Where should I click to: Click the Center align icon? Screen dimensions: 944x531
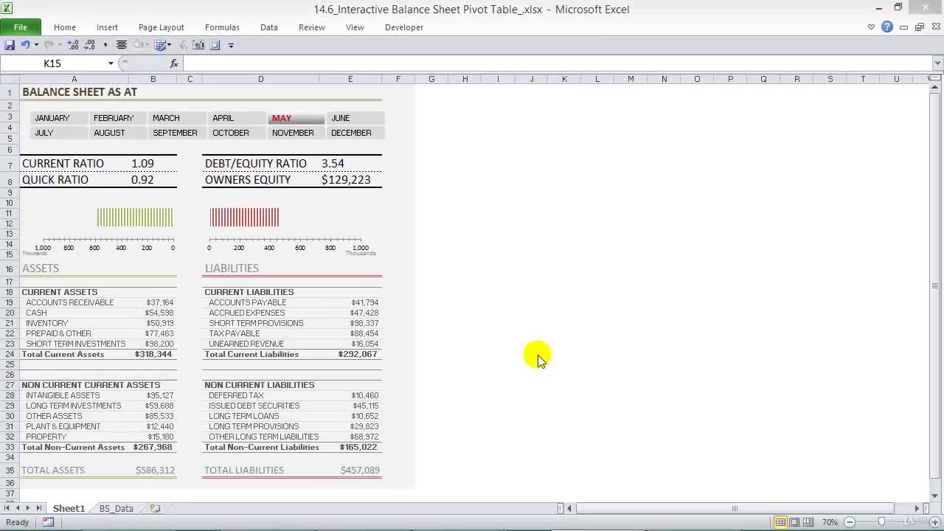tap(122, 45)
